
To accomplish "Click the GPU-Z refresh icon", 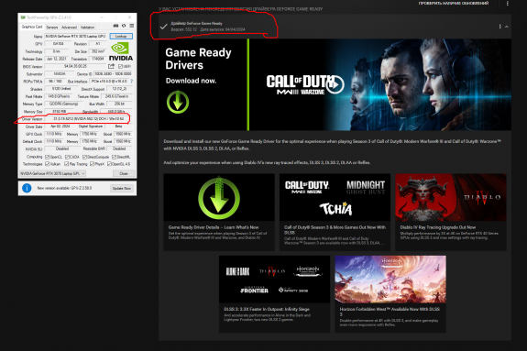I will pos(124,26).
